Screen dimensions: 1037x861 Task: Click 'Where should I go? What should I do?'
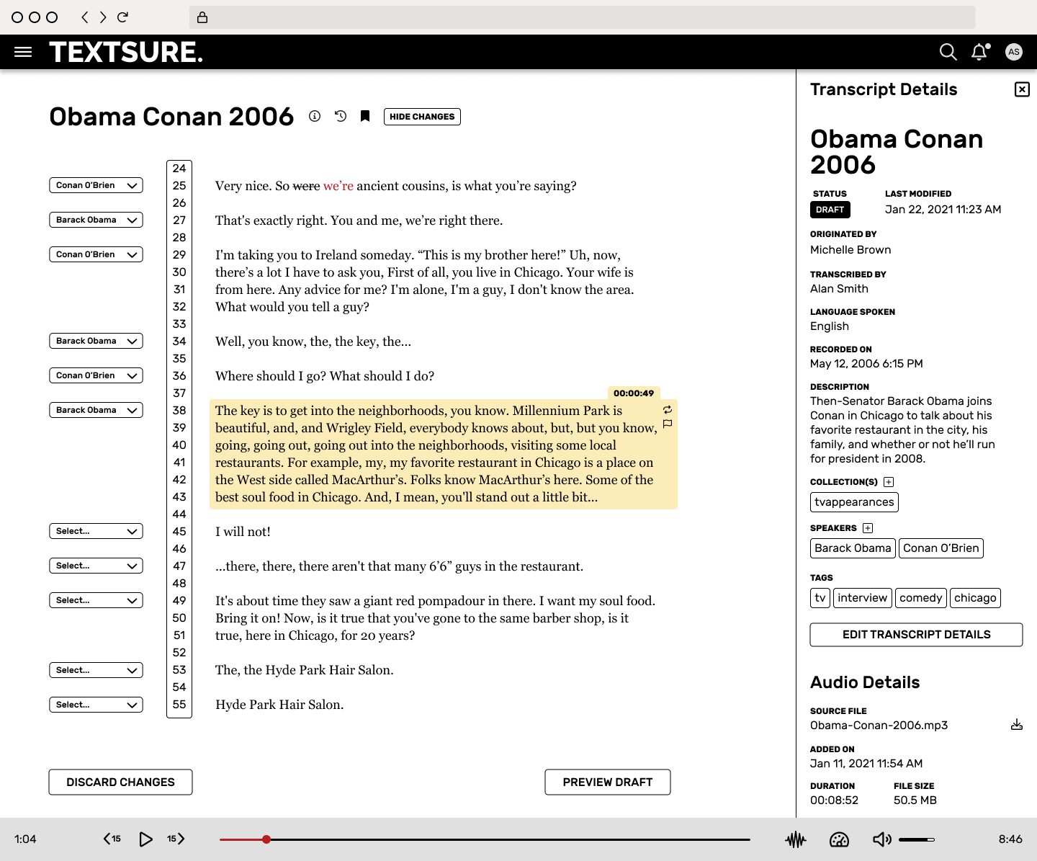tap(325, 376)
